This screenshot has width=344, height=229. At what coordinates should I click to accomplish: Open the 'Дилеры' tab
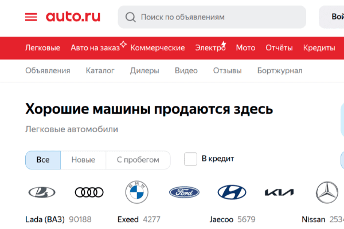click(x=144, y=70)
